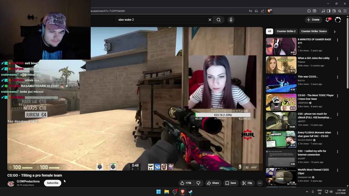Subscribe to Cr3WProductions
349x196 pixels.
click(x=53, y=183)
